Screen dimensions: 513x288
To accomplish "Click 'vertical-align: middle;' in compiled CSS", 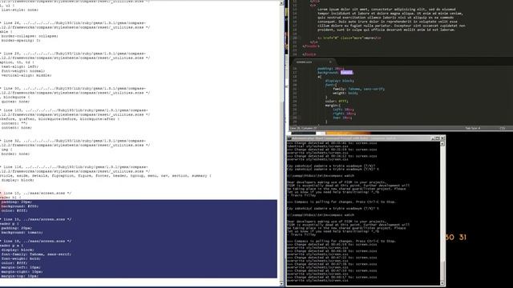I will [26, 75].
